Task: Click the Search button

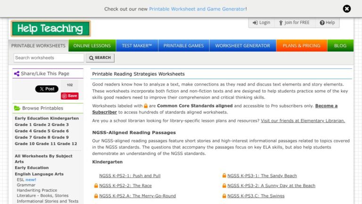Action: 100,58
